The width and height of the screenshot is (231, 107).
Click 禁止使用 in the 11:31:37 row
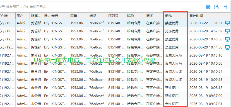coord(172,23)
